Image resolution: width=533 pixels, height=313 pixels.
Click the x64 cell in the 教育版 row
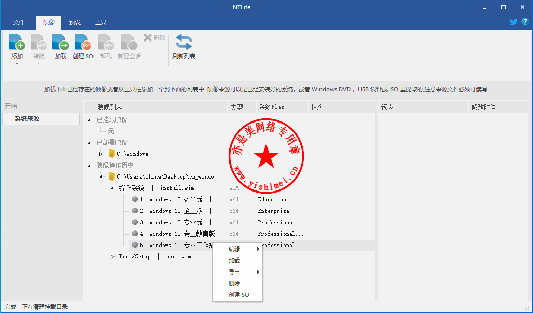pyautogui.click(x=234, y=199)
